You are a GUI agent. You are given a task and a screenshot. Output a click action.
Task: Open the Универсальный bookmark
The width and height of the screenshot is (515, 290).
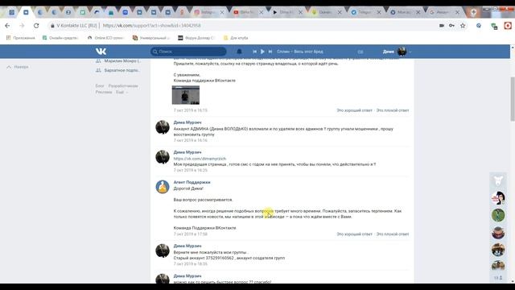[151, 38]
